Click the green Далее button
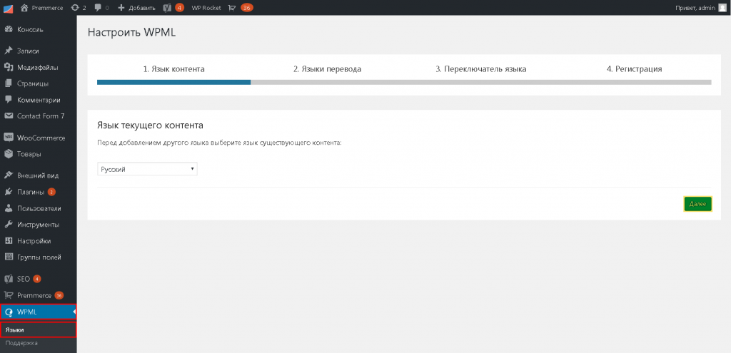 coord(698,205)
